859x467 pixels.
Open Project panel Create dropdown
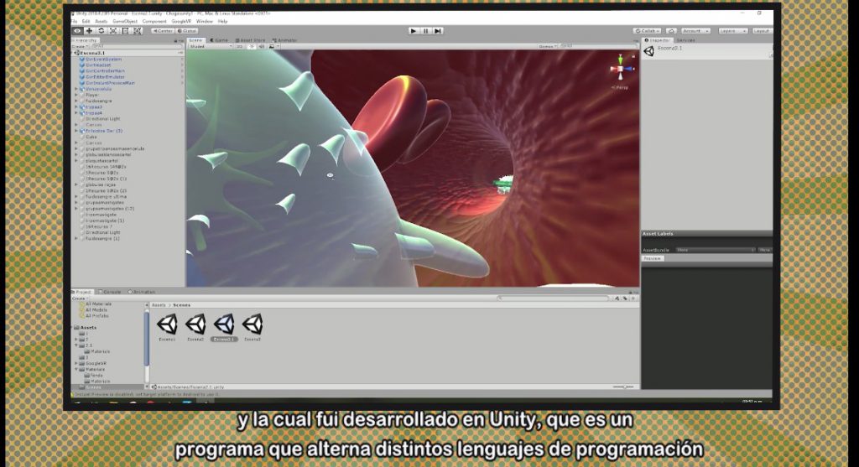click(x=80, y=298)
